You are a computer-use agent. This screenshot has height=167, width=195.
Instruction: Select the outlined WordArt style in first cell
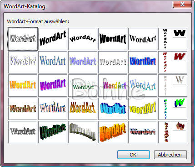coord(23,39)
